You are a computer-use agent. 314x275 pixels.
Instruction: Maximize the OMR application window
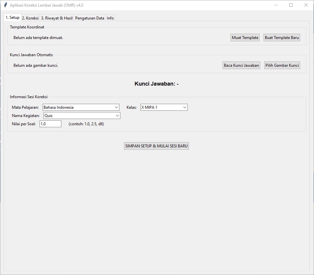(x=291, y=5)
